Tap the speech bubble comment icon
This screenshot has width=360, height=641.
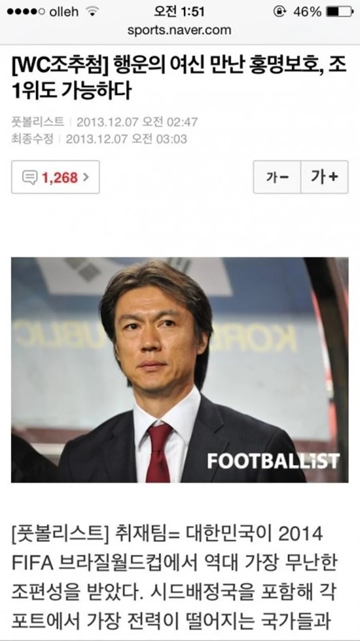click(x=30, y=177)
